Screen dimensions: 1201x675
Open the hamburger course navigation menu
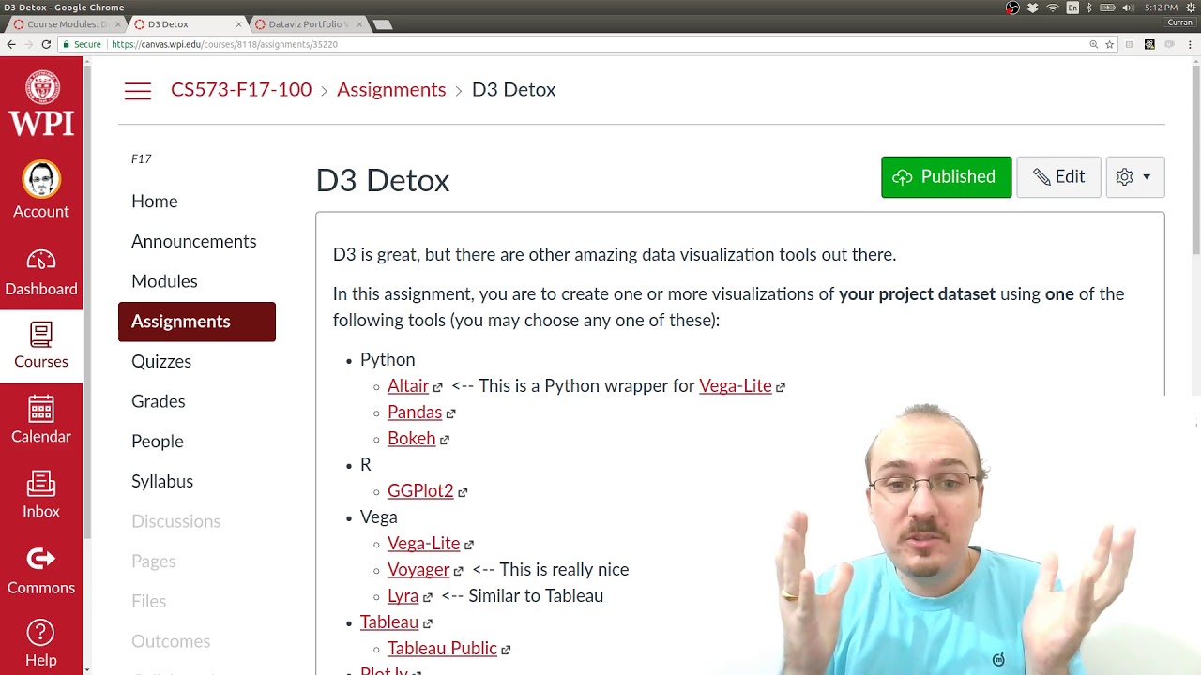pos(138,91)
